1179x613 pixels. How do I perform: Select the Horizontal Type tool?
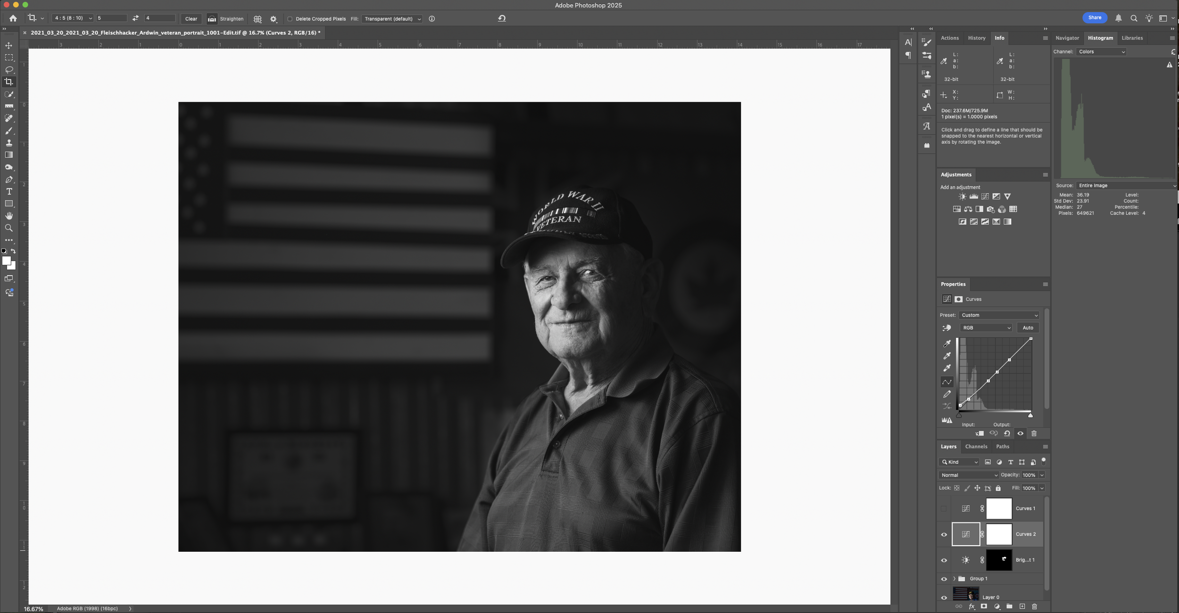coord(9,192)
